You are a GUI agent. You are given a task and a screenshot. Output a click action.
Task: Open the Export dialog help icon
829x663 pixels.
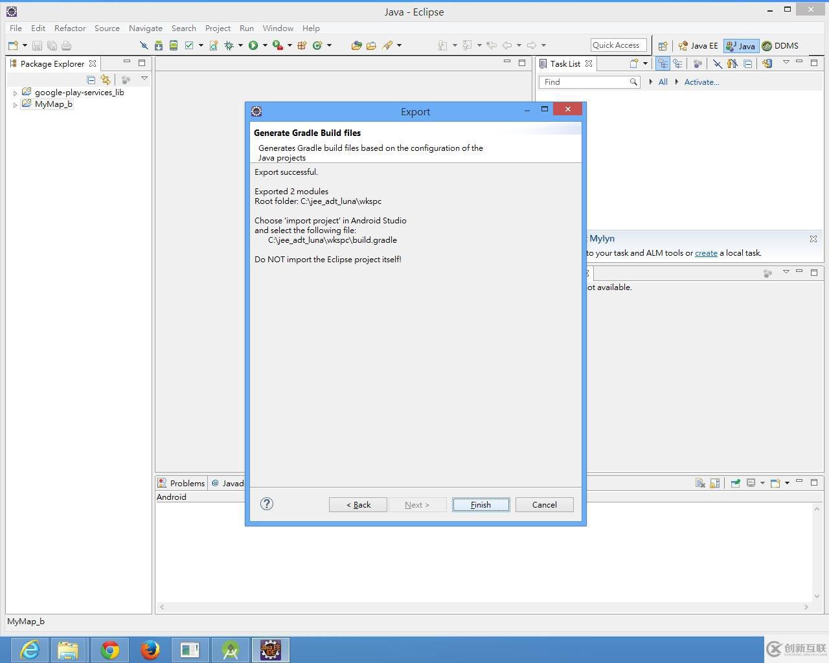coord(267,504)
